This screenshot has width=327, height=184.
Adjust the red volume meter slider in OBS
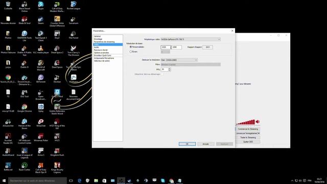tap(245, 122)
